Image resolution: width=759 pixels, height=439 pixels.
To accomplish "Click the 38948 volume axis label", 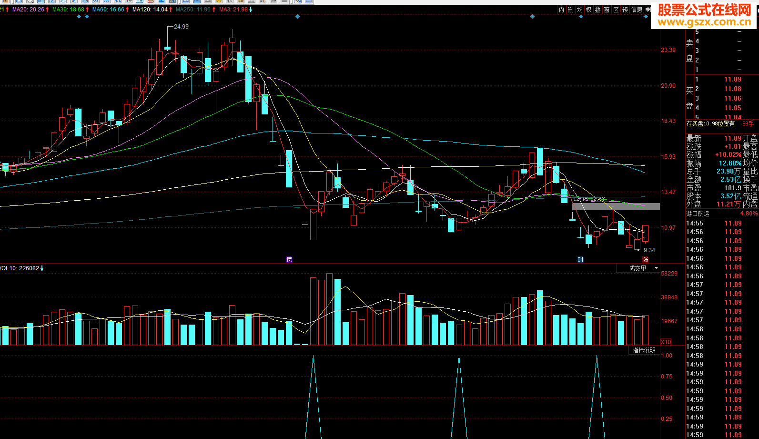I will pos(669,297).
